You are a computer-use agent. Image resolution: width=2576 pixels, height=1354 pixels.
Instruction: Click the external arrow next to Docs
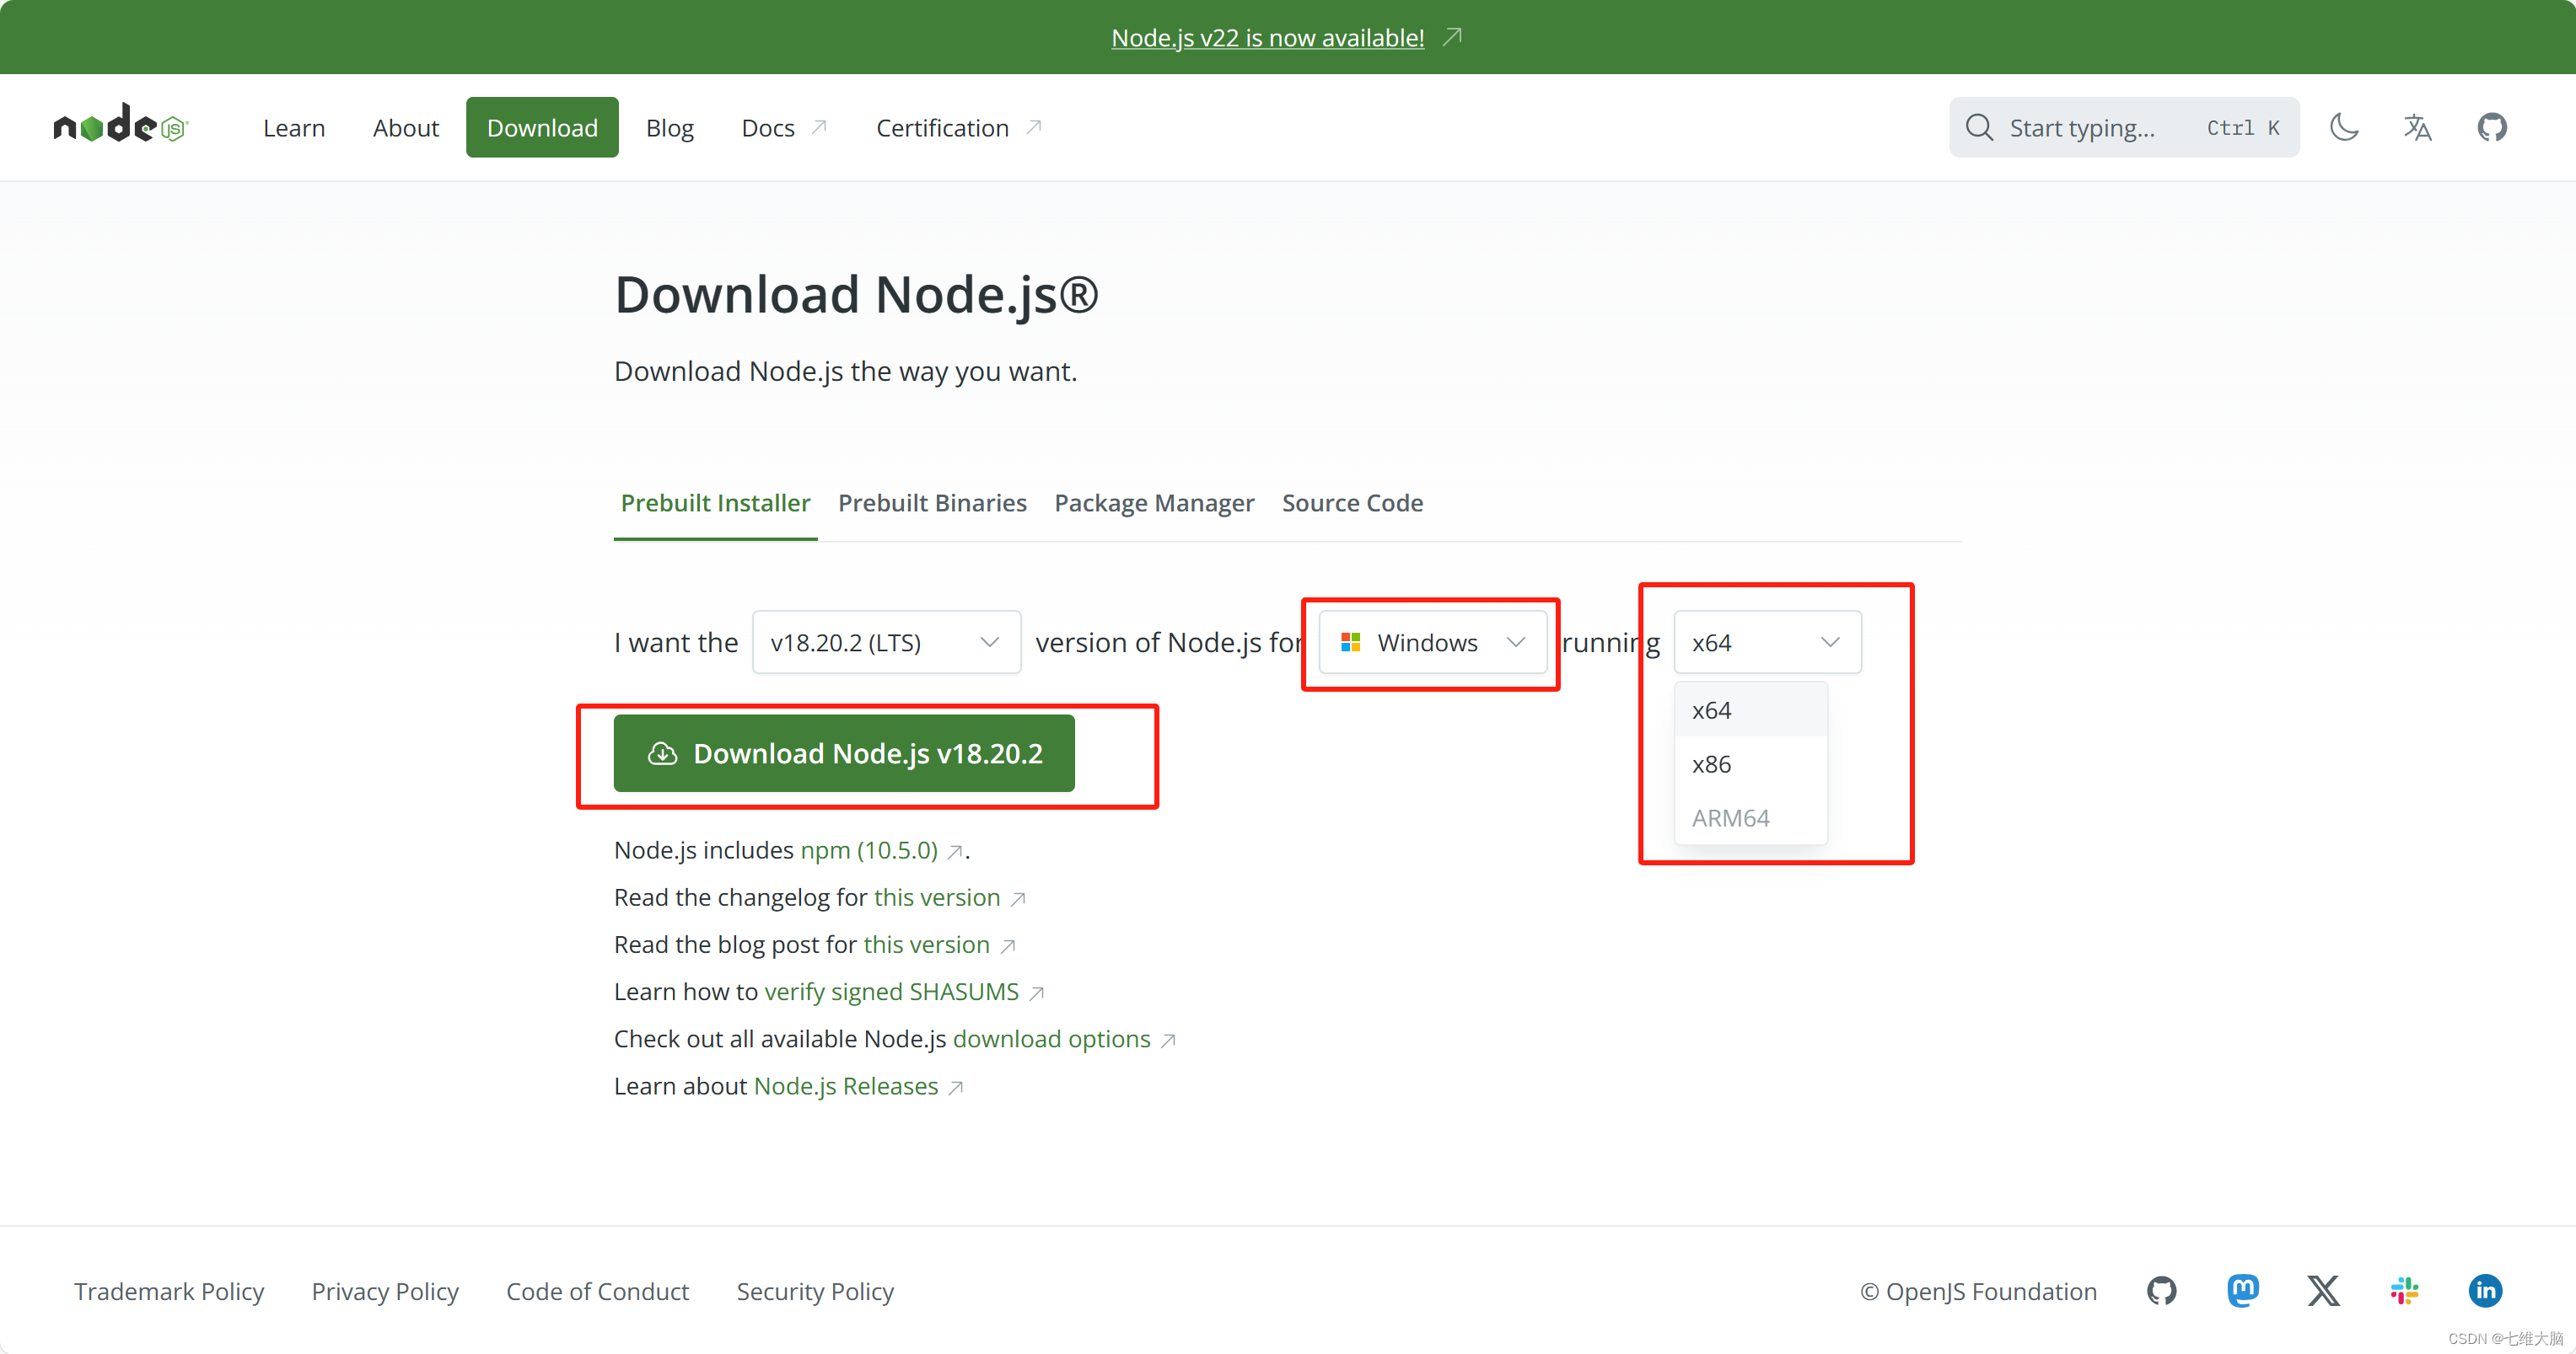click(819, 127)
